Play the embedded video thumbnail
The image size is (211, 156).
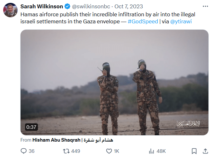tap(114, 82)
